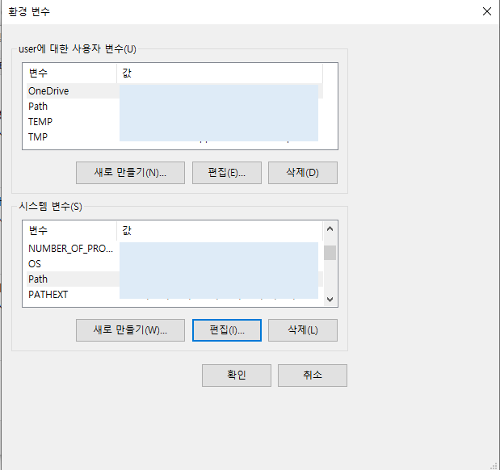Click the 값 column header in user variables
Image resolution: width=500 pixels, height=470 pixels.
(x=220, y=73)
